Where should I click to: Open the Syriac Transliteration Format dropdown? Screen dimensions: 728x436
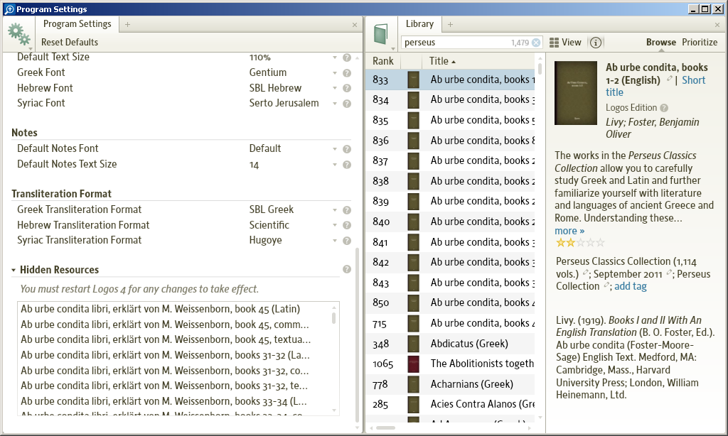click(x=335, y=241)
